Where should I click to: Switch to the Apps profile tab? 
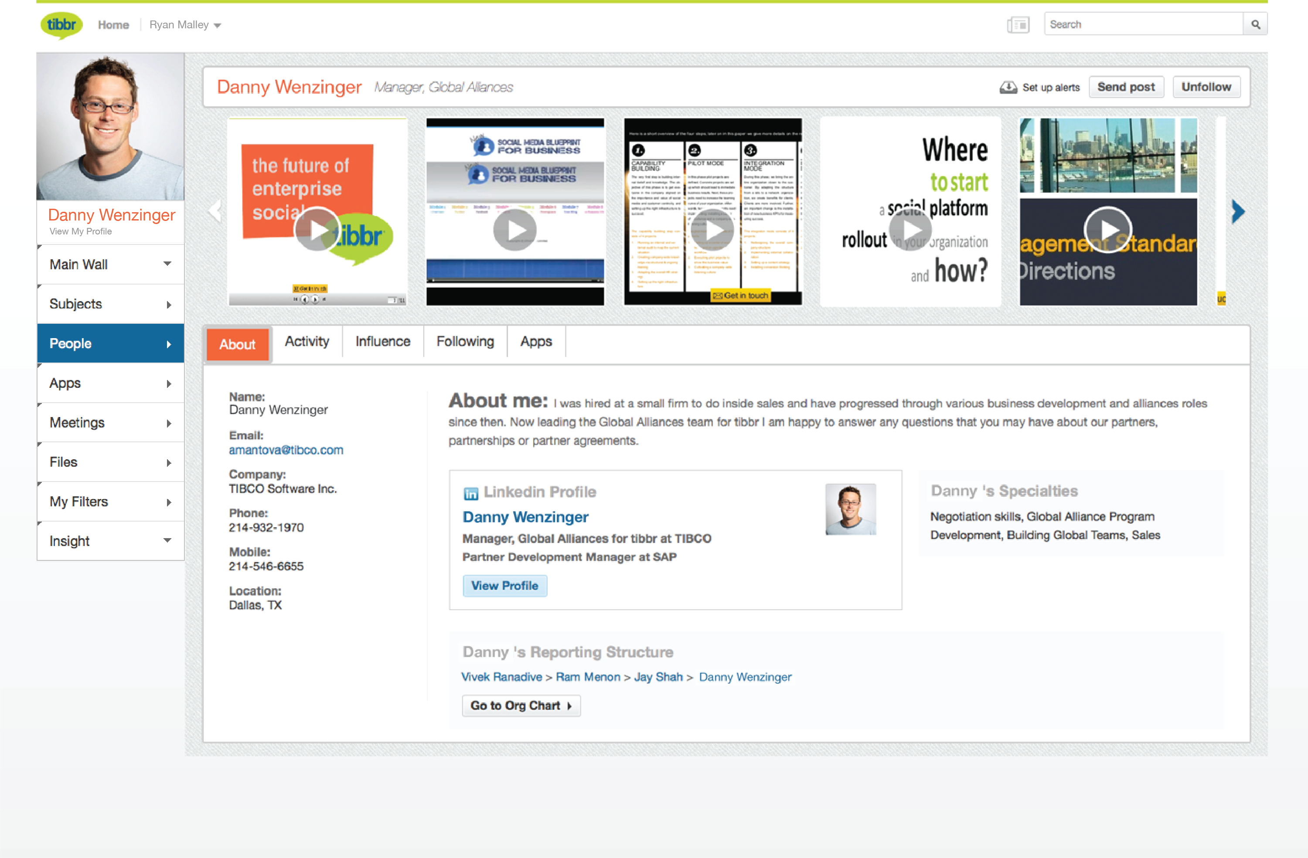tap(536, 342)
